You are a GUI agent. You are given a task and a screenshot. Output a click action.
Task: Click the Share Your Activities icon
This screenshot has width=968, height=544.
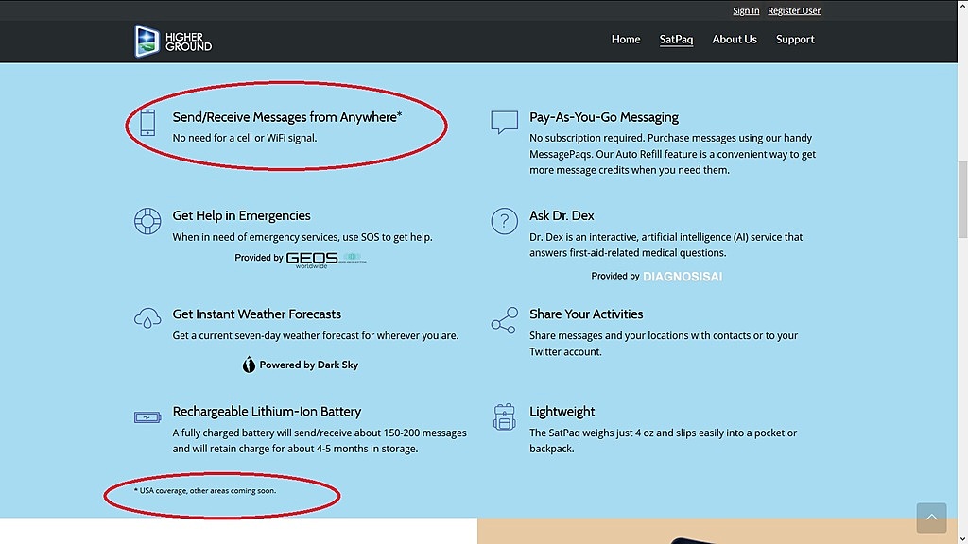coord(505,320)
